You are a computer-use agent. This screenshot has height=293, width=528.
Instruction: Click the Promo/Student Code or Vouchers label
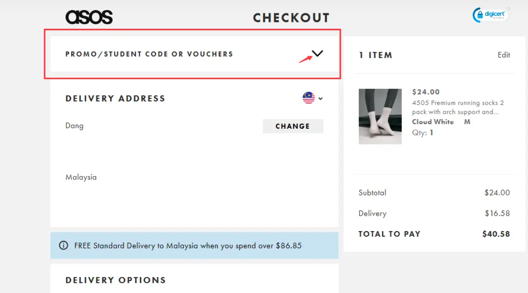point(149,54)
